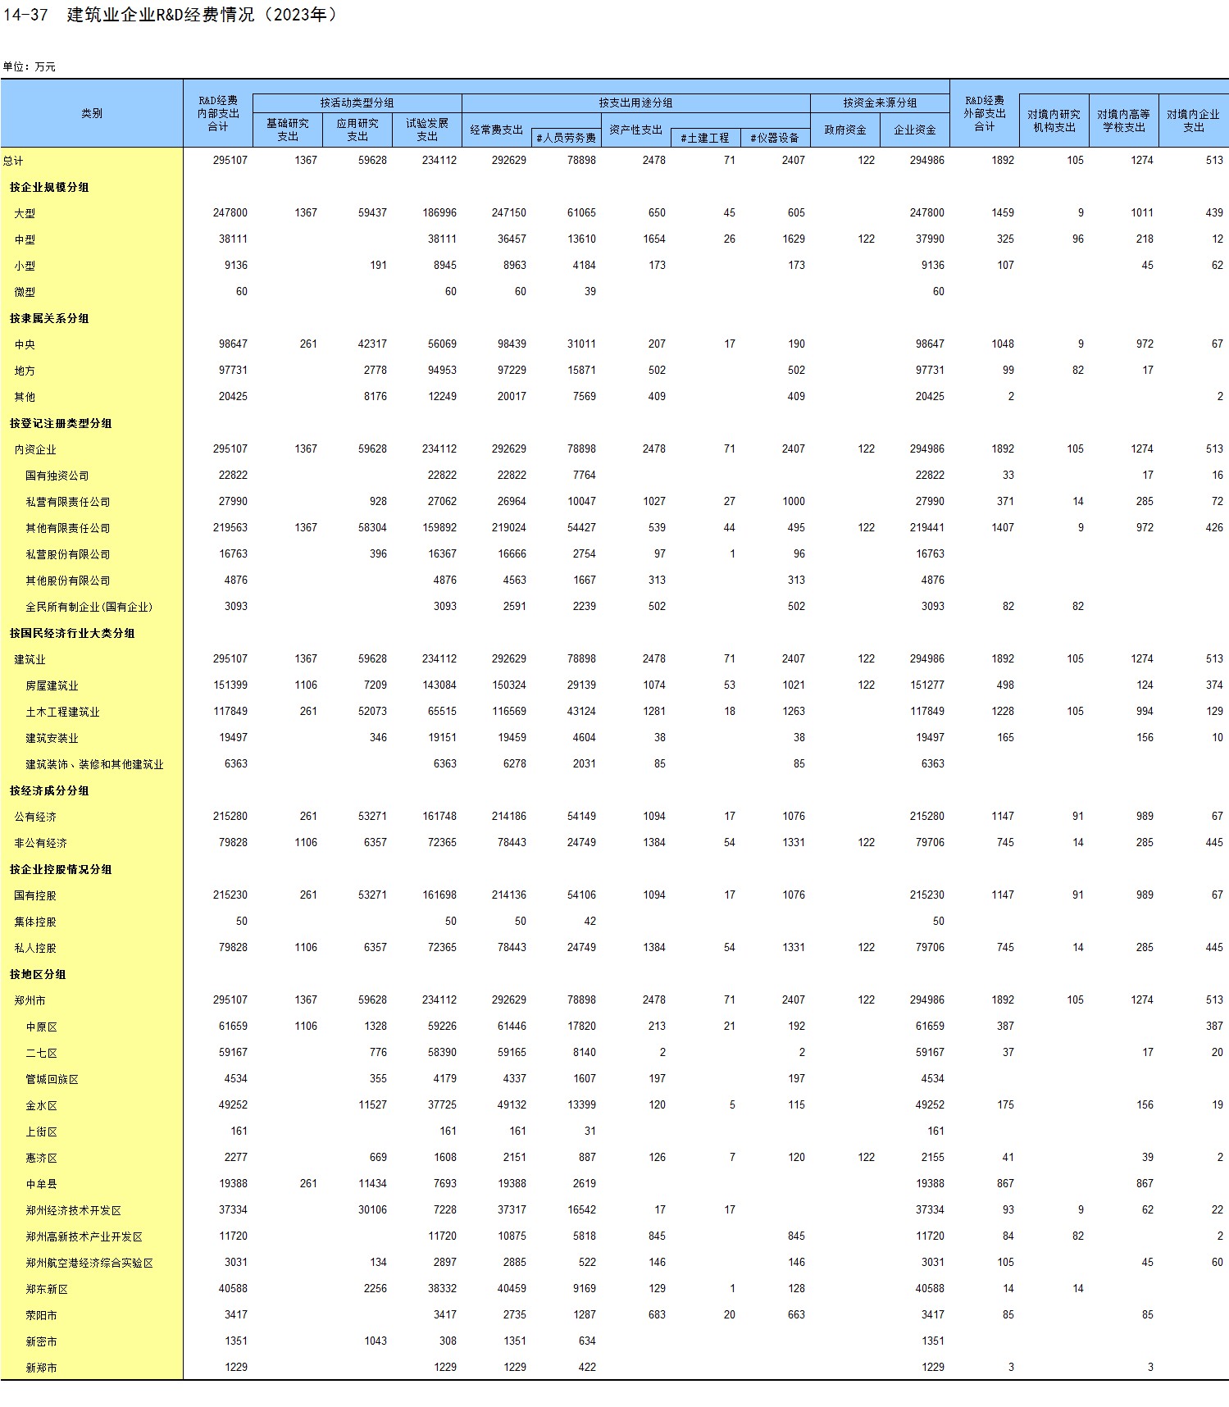Select the 类别 column header
This screenshot has width=1229, height=1407.
pos(92,113)
